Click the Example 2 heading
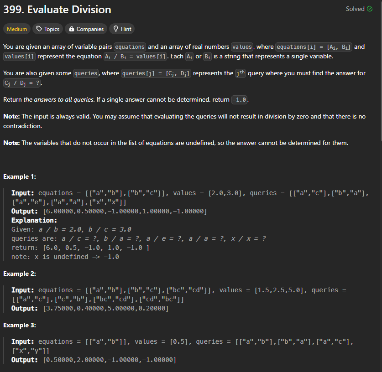The width and height of the screenshot is (382, 372). point(20,274)
